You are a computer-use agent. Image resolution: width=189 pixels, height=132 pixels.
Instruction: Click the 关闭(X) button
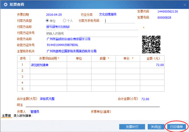156,127
